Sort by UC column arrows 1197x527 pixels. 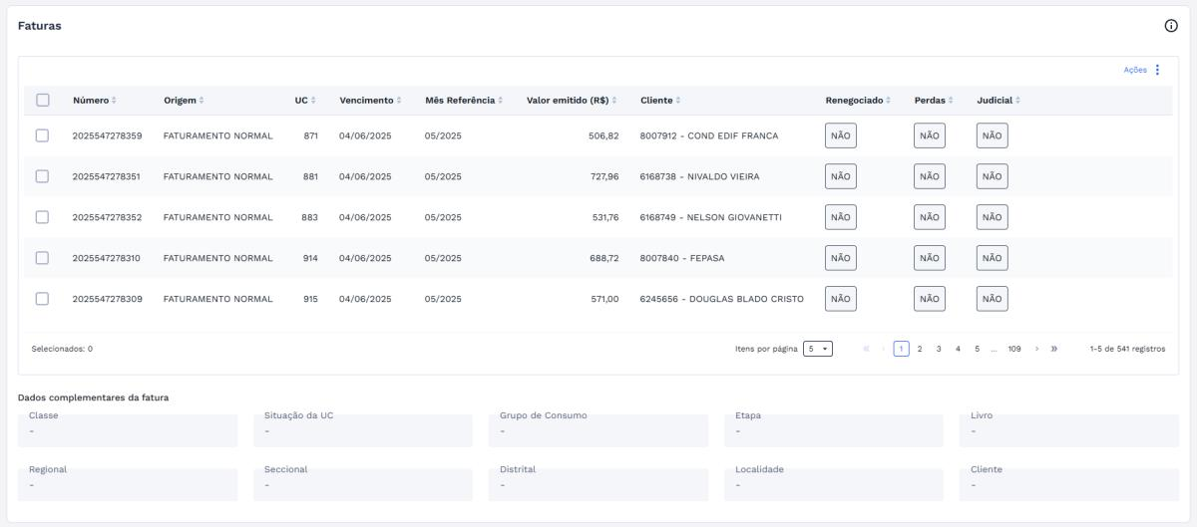[313, 101]
